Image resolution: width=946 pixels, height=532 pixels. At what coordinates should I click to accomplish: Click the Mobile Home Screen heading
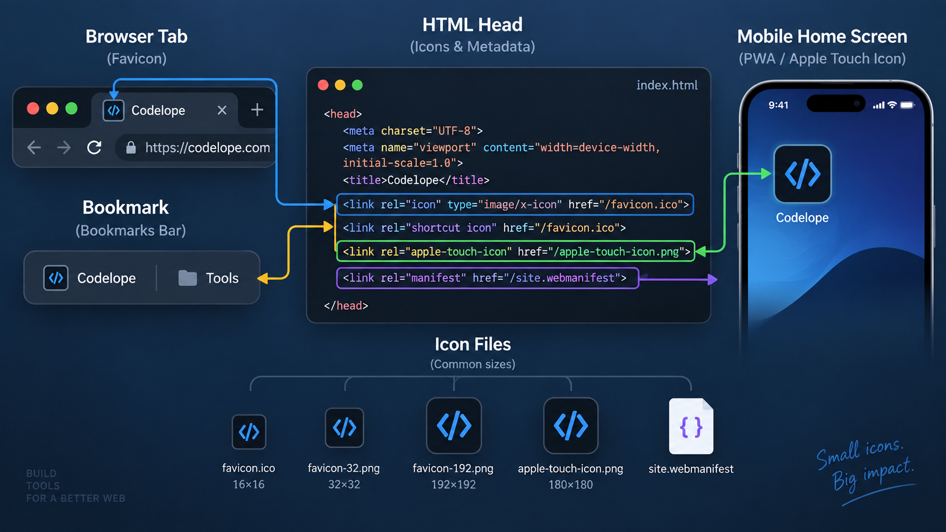coord(822,37)
